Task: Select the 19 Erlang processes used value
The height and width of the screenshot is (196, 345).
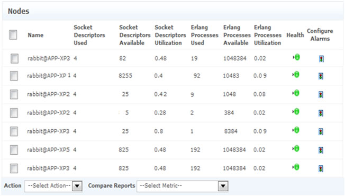Action: point(194,59)
